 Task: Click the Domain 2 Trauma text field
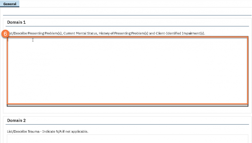[127, 139]
